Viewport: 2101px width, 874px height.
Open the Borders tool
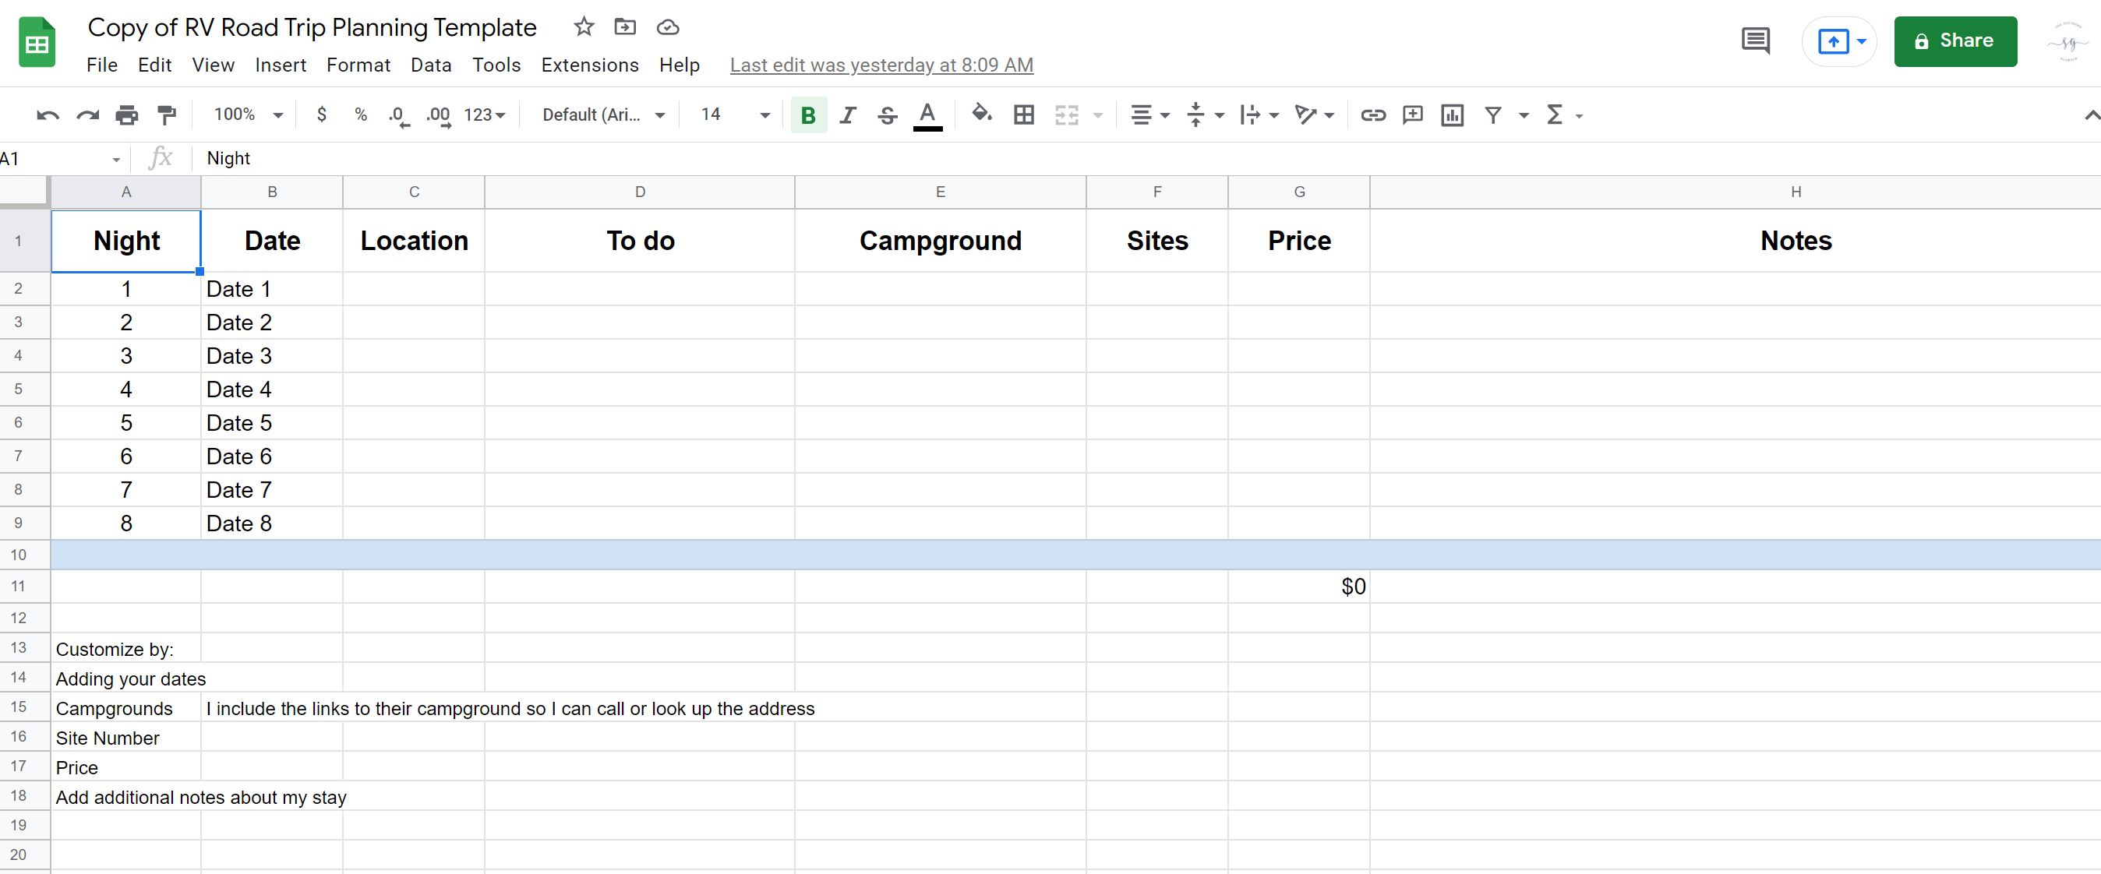click(x=1023, y=115)
